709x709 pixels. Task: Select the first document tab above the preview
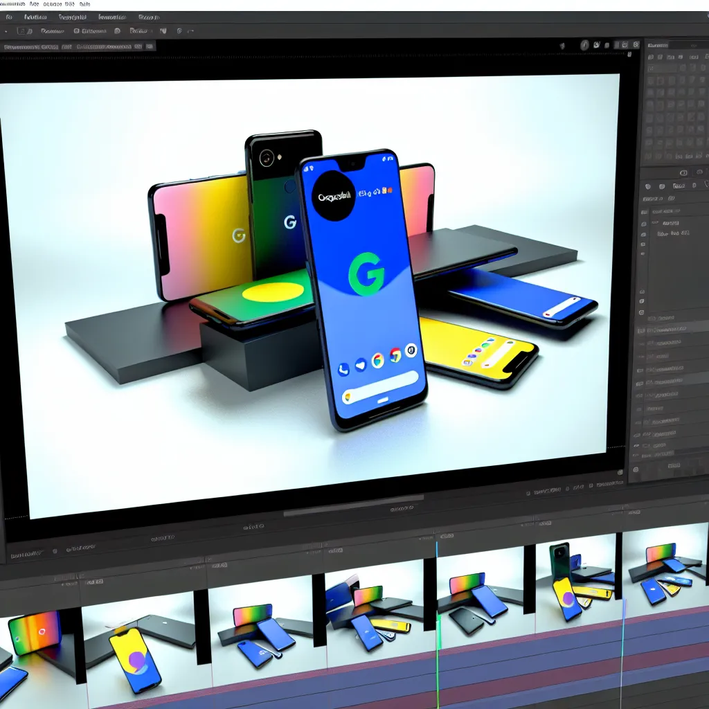[37, 46]
